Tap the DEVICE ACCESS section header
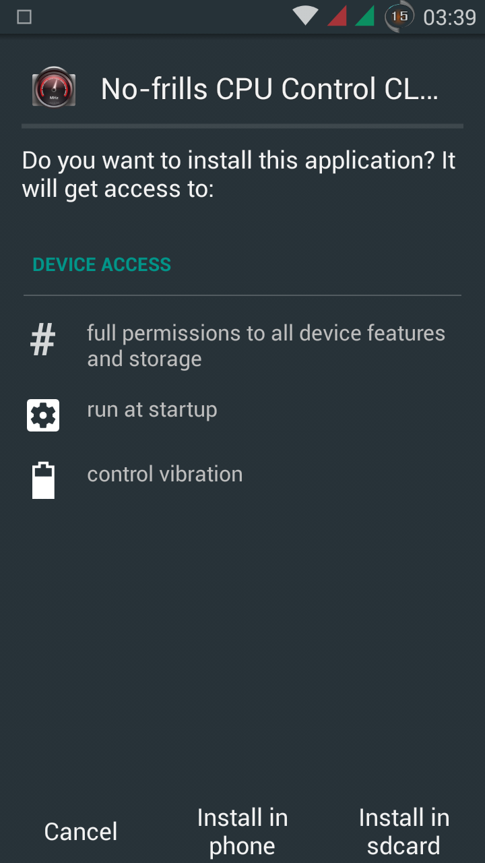The width and height of the screenshot is (485, 863). (x=102, y=264)
